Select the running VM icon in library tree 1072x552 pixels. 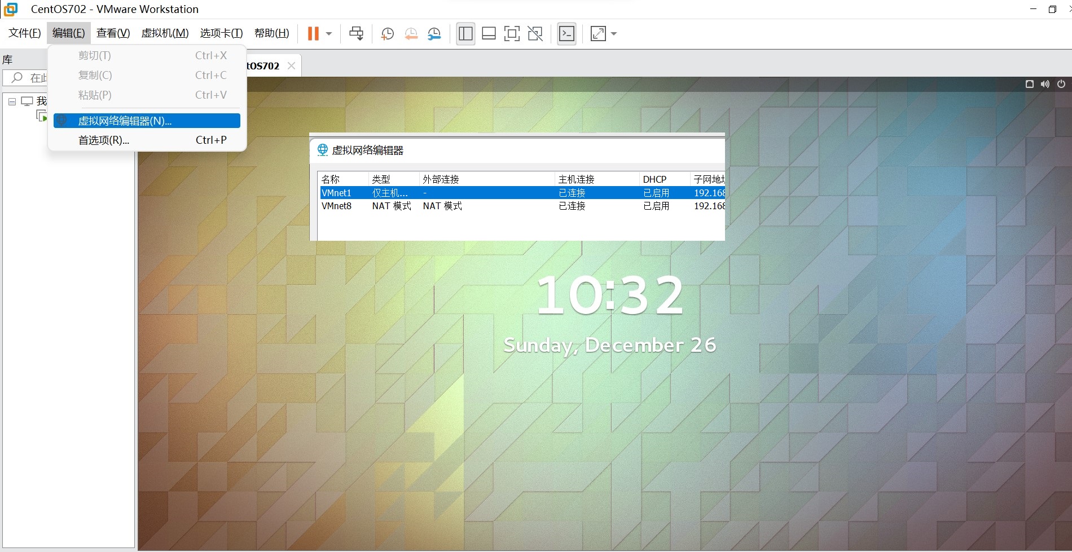click(x=42, y=116)
